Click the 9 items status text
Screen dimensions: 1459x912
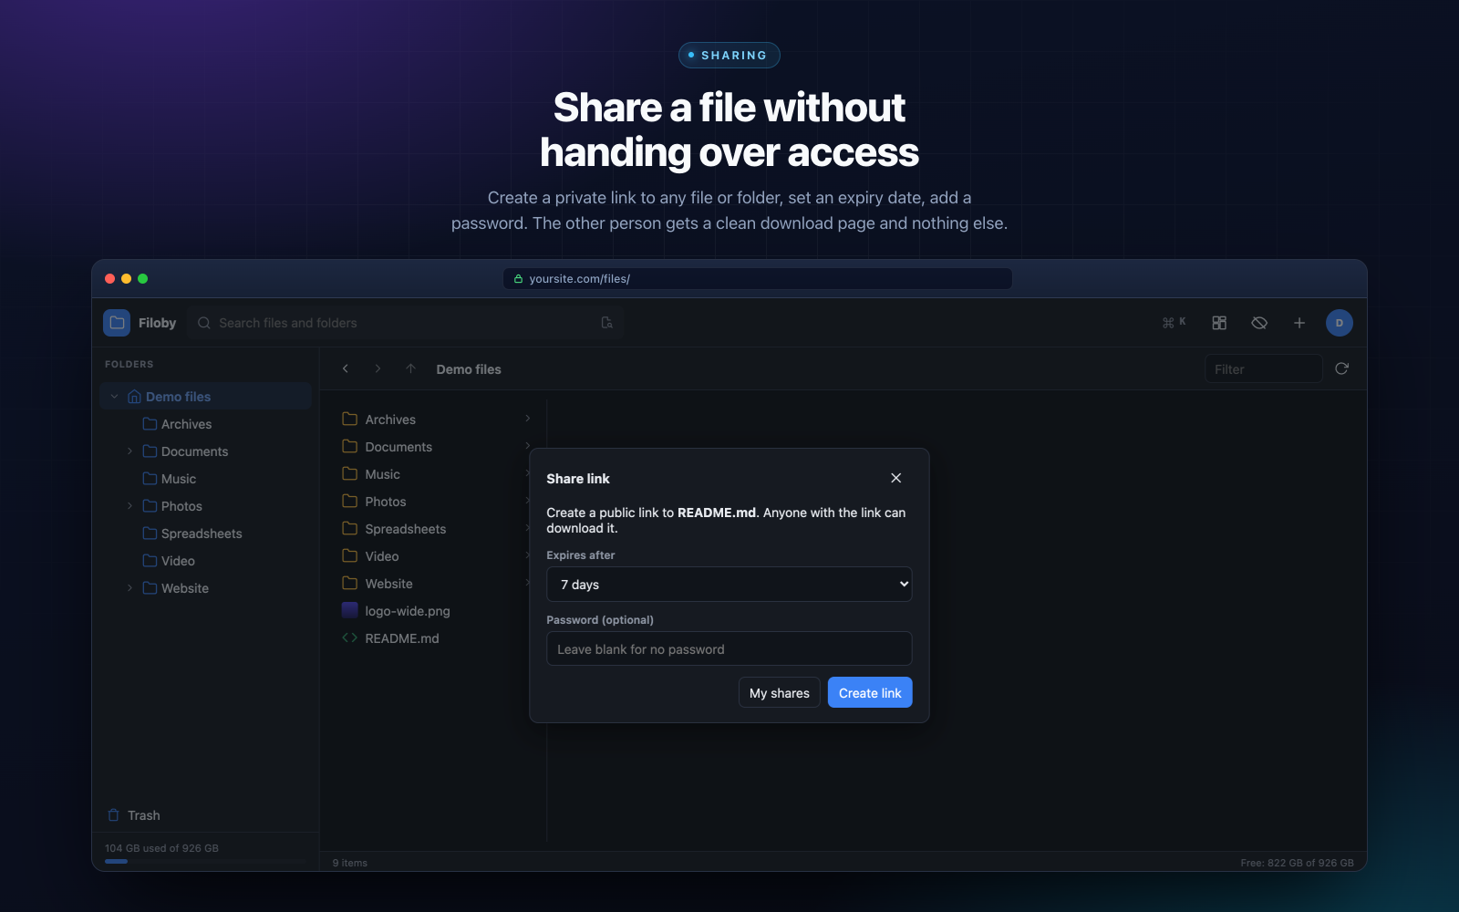click(x=350, y=863)
